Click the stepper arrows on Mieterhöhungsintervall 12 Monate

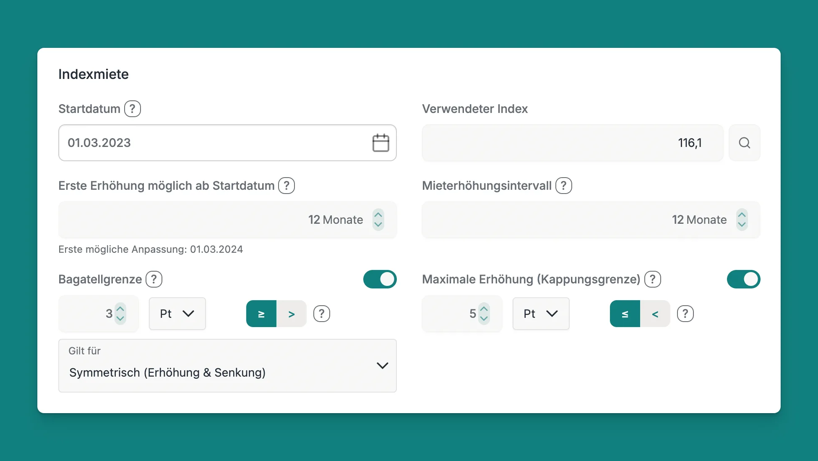coord(742,220)
